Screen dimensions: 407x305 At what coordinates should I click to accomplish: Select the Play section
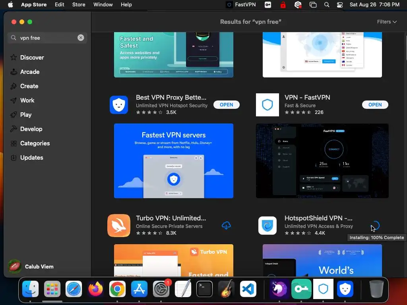tap(21, 114)
